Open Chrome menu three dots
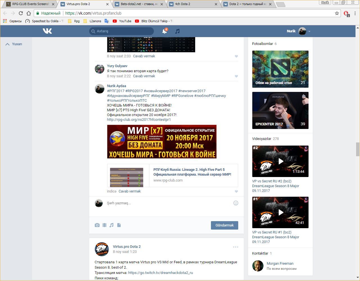Viewport: 360px width, 281px height. (355, 13)
